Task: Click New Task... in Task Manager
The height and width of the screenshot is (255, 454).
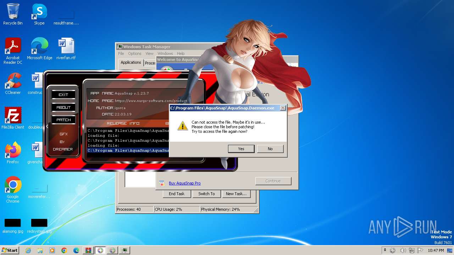Action: (236, 194)
